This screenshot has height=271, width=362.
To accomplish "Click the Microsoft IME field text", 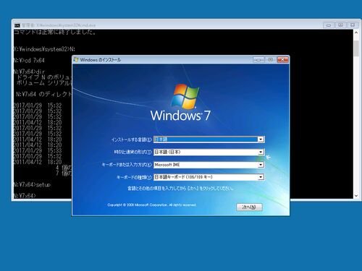I will [x=167, y=165].
